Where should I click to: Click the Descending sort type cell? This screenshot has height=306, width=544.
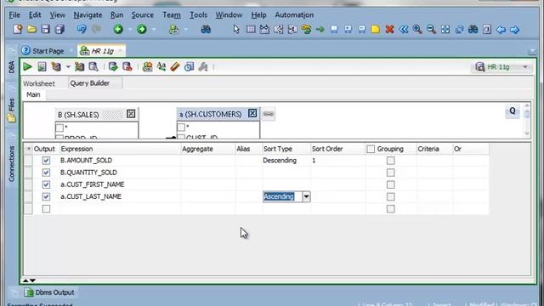(286, 161)
